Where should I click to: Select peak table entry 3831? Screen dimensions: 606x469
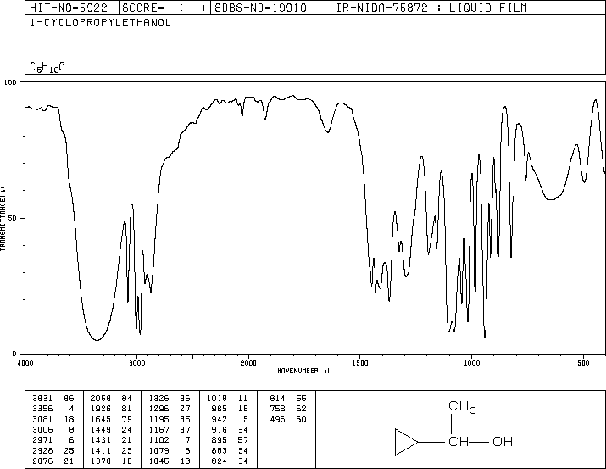tap(53, 399)
